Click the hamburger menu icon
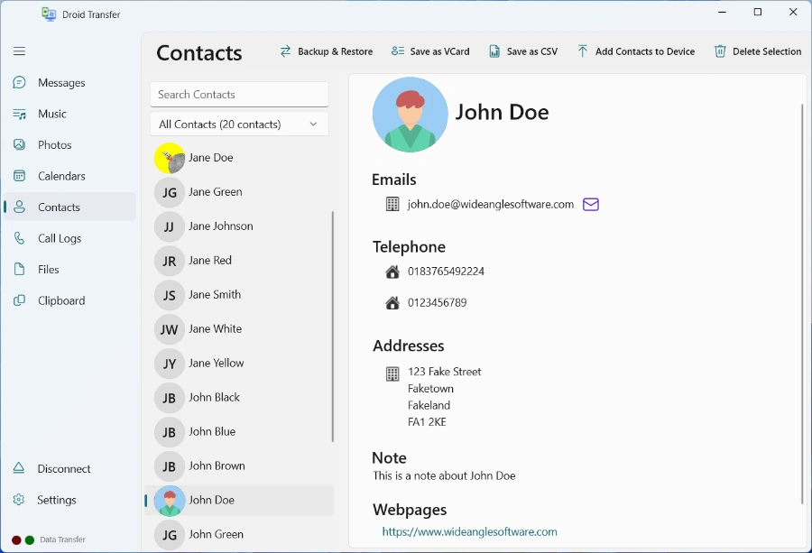 point(19,51)
